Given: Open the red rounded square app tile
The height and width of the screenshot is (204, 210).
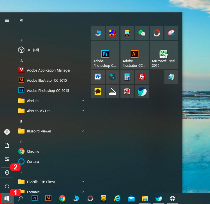Looking at the screenshot, I should [127, 92].
